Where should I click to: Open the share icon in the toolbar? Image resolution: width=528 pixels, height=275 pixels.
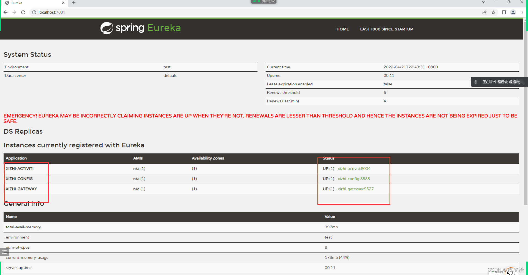(485, 12)
